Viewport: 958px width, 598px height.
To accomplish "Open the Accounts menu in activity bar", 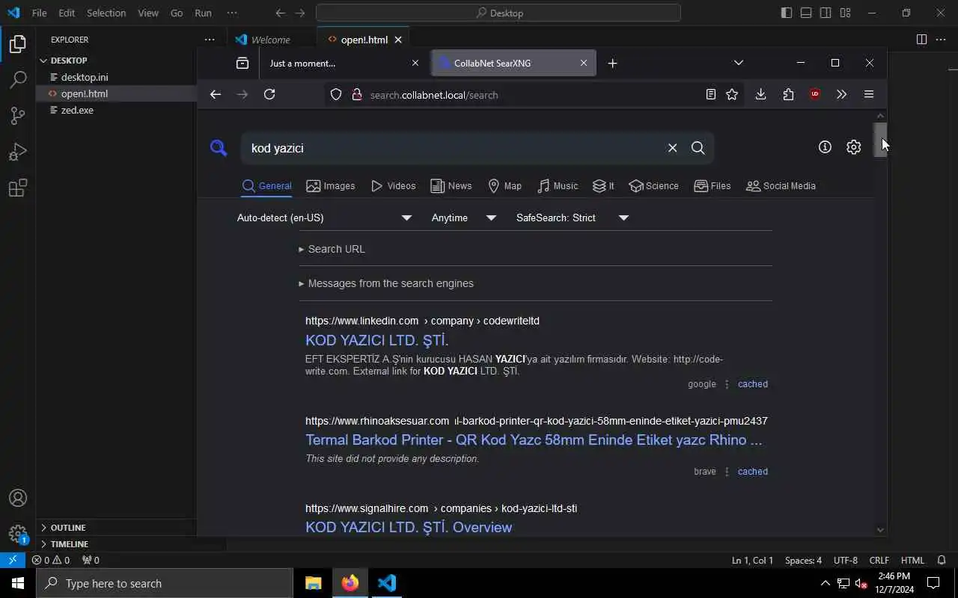I will pos(18,498).
